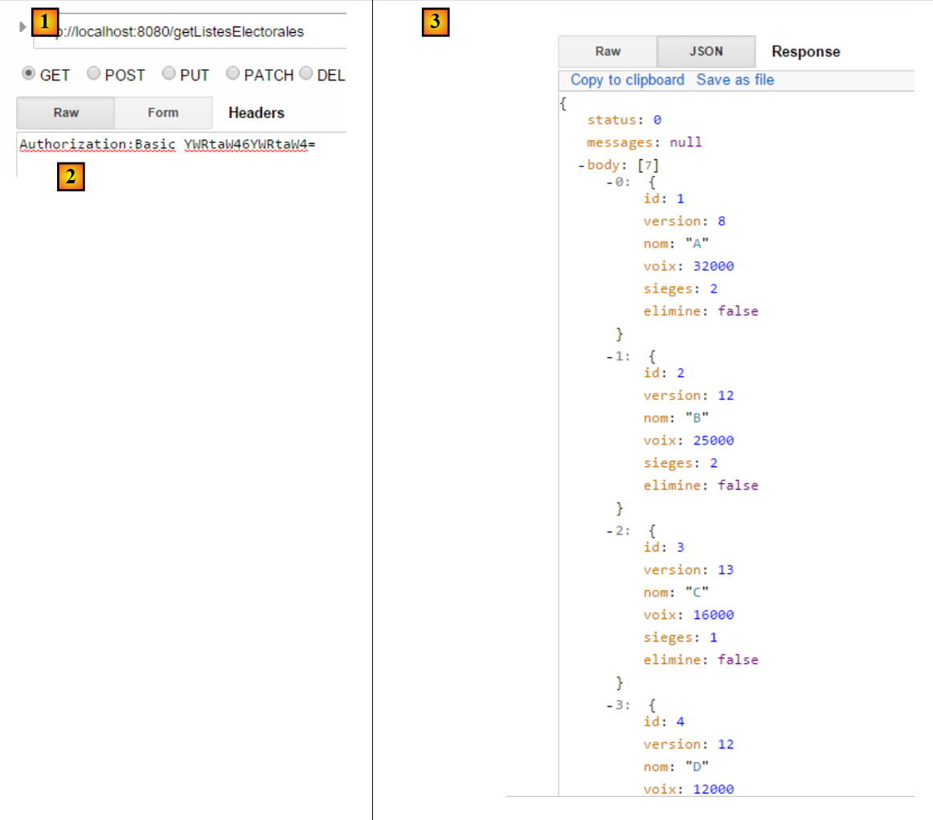Collapse the item 1 JSON node
This screenshot has height=820, width=933.
(609, 356)
